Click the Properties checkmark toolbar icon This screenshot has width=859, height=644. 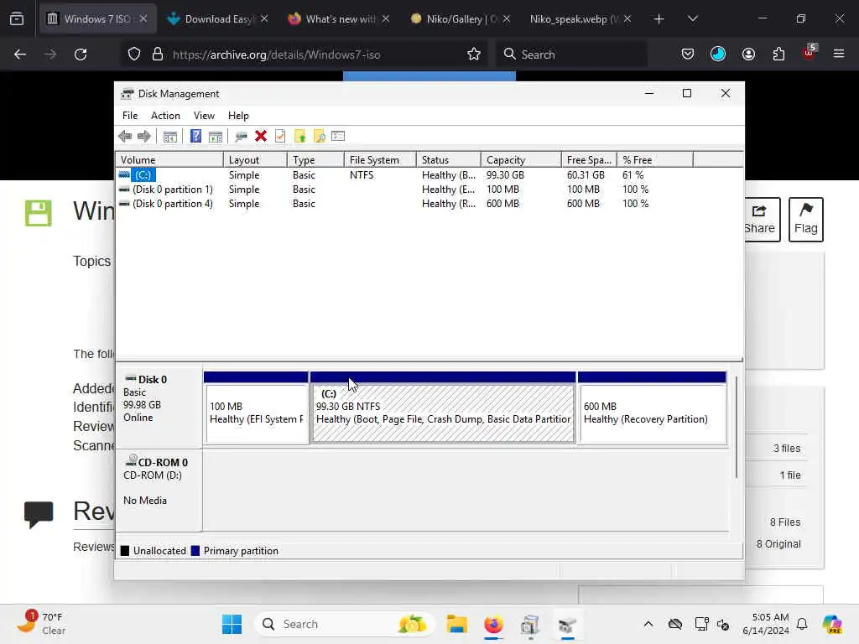pos(280,136)
